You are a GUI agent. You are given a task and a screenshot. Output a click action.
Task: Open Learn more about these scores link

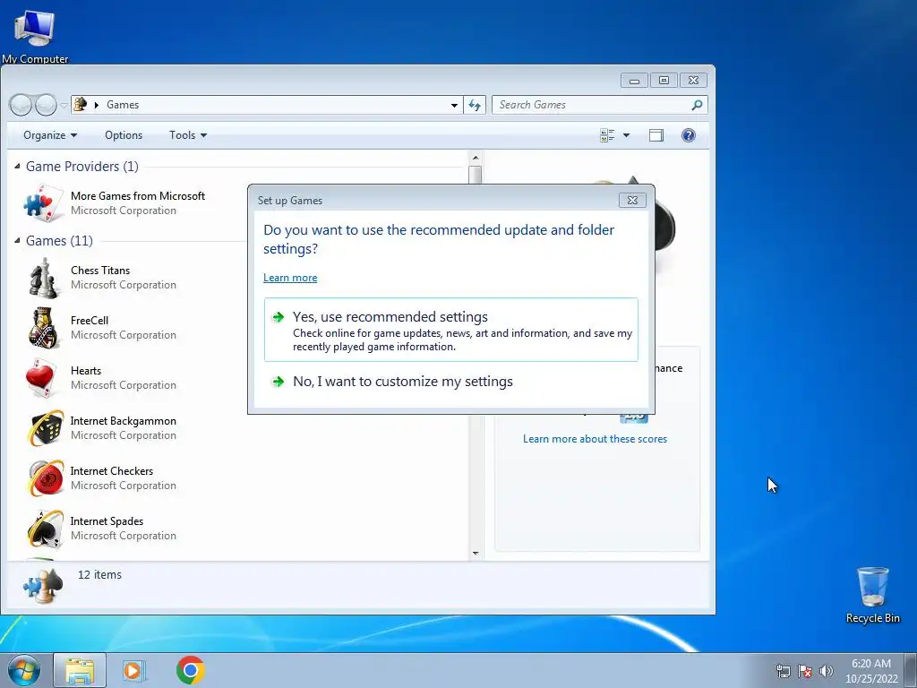(x=595, y=439)
